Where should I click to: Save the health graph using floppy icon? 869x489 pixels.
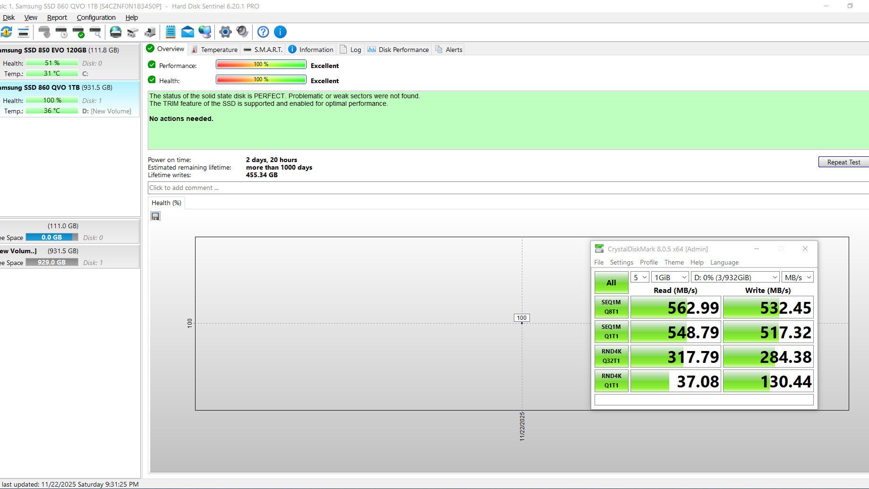pyautogui.click(x=155, y=216)
